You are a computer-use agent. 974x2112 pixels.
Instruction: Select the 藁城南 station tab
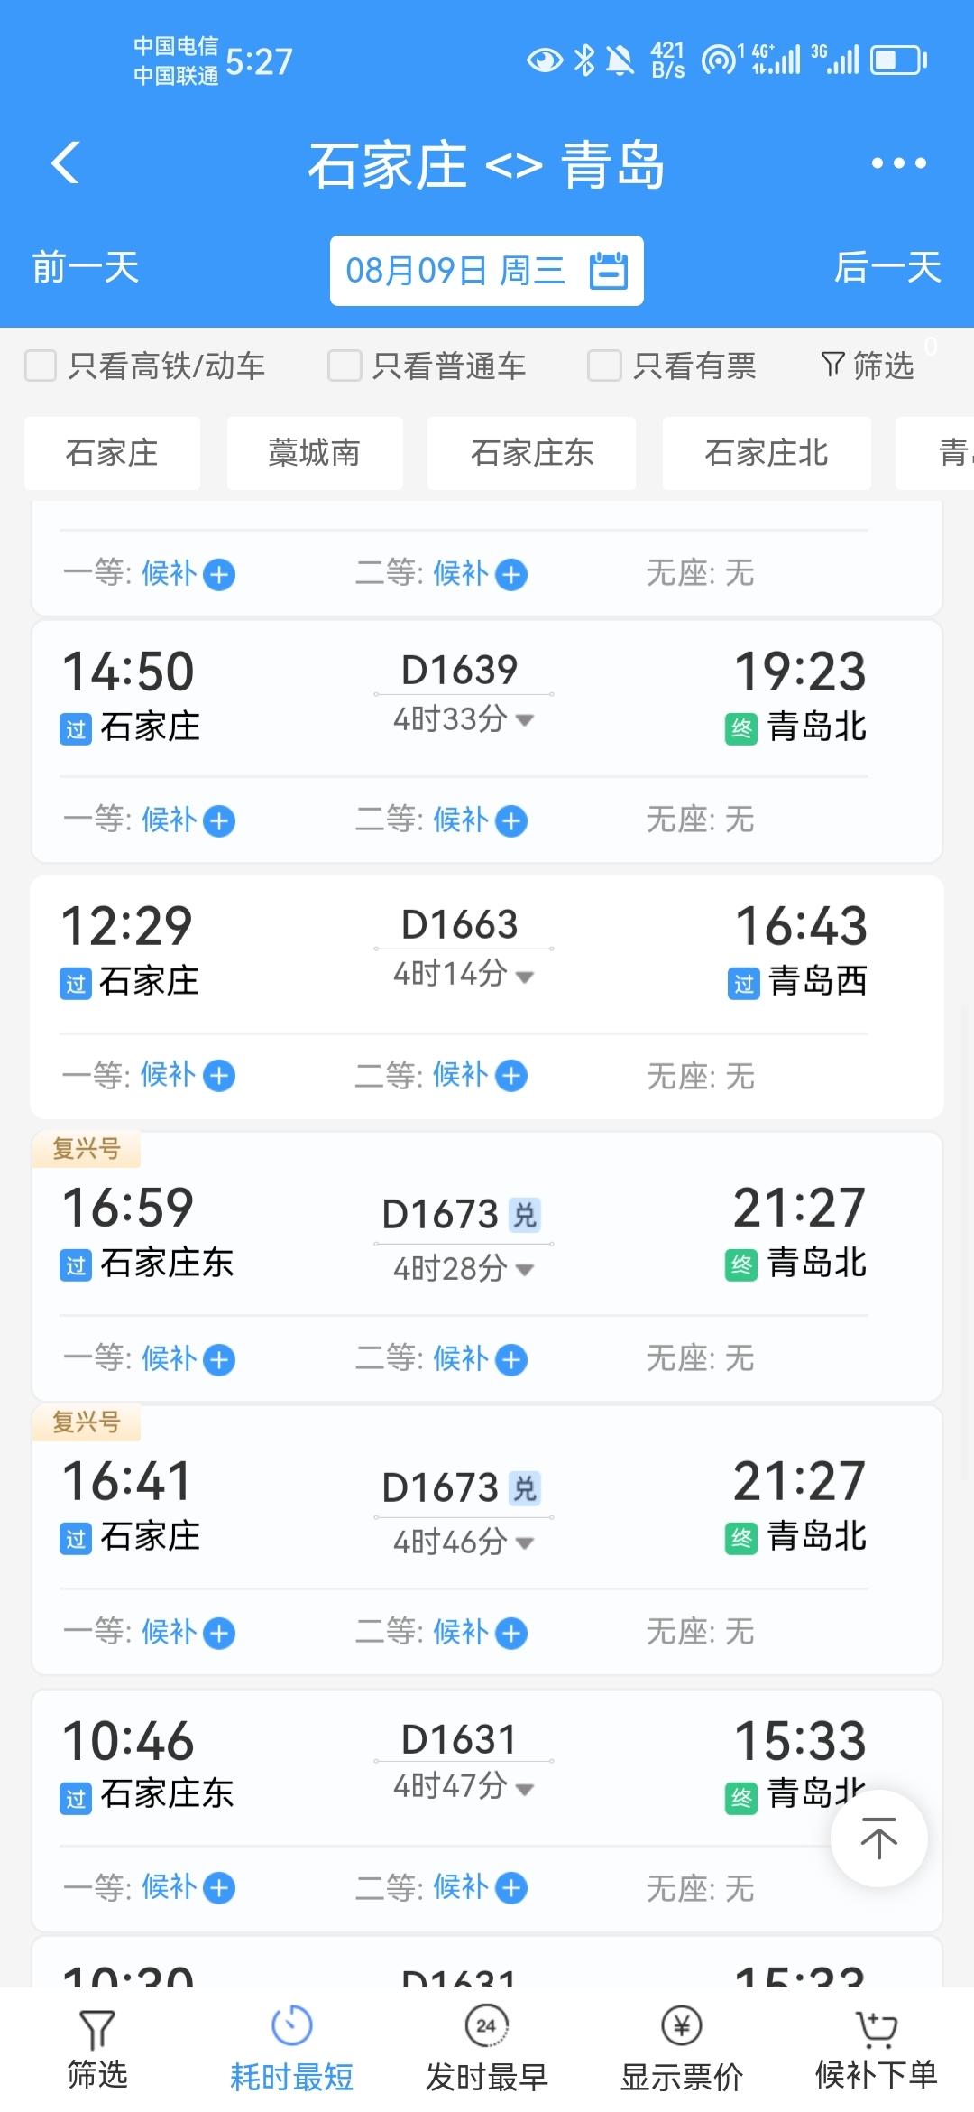pos(314,453)
